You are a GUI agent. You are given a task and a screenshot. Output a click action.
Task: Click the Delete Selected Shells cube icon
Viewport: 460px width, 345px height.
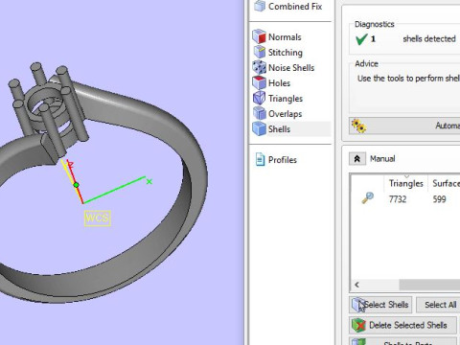pos(358,325)
